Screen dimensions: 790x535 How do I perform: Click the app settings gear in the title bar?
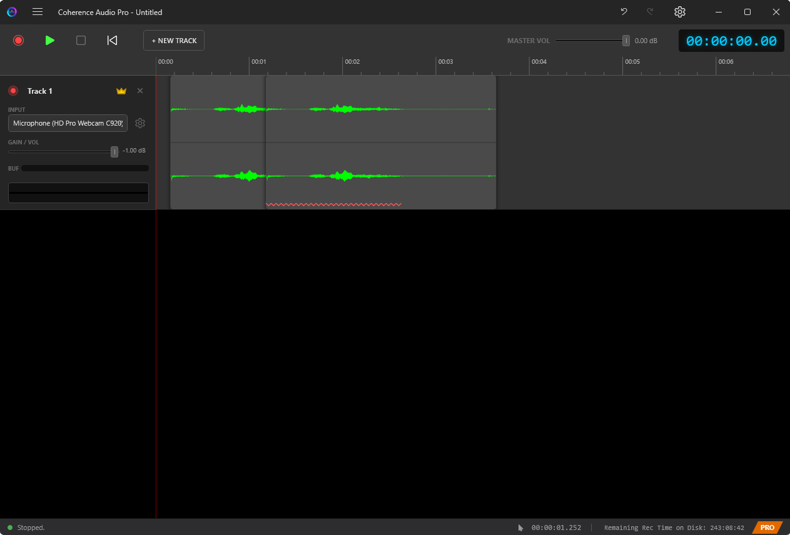[679, 12]
